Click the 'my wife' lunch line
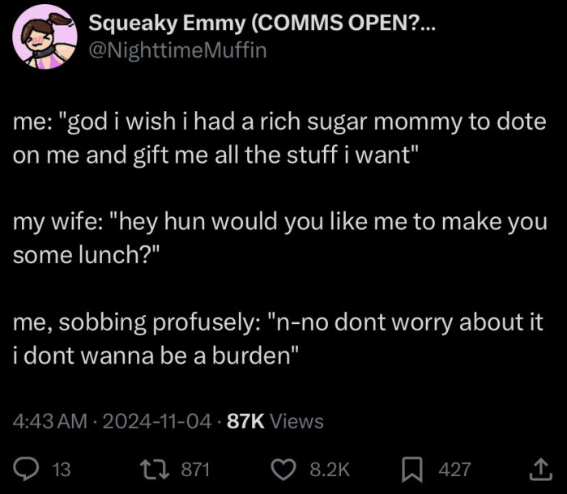Viewport: 567px width, 494px height. point(279,238)
